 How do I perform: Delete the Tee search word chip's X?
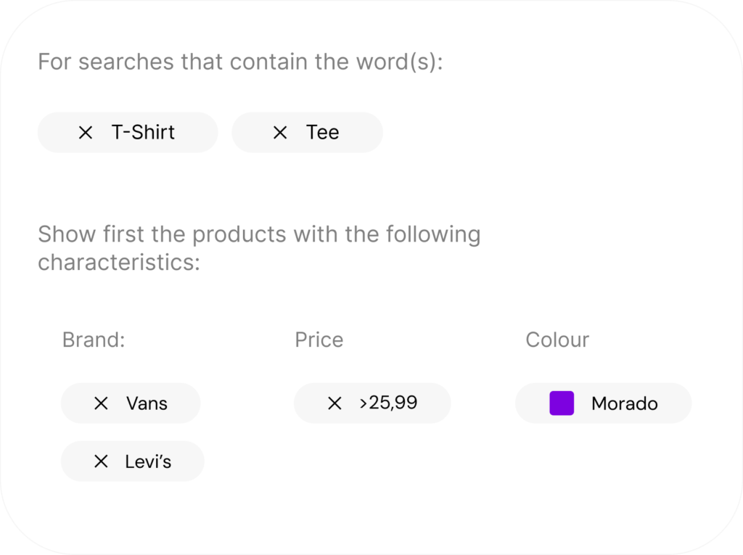pos(280,133)
